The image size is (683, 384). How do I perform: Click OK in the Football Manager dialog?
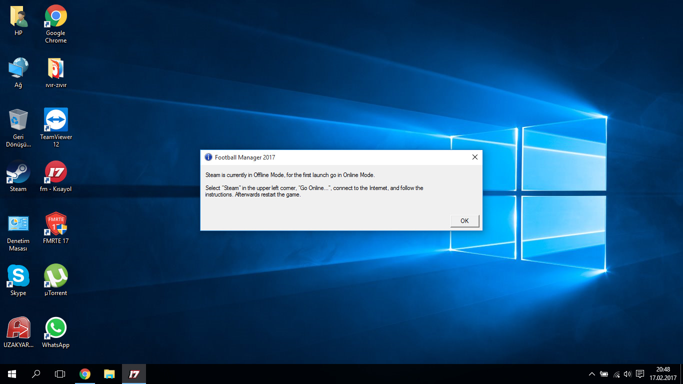pos(464,221)
